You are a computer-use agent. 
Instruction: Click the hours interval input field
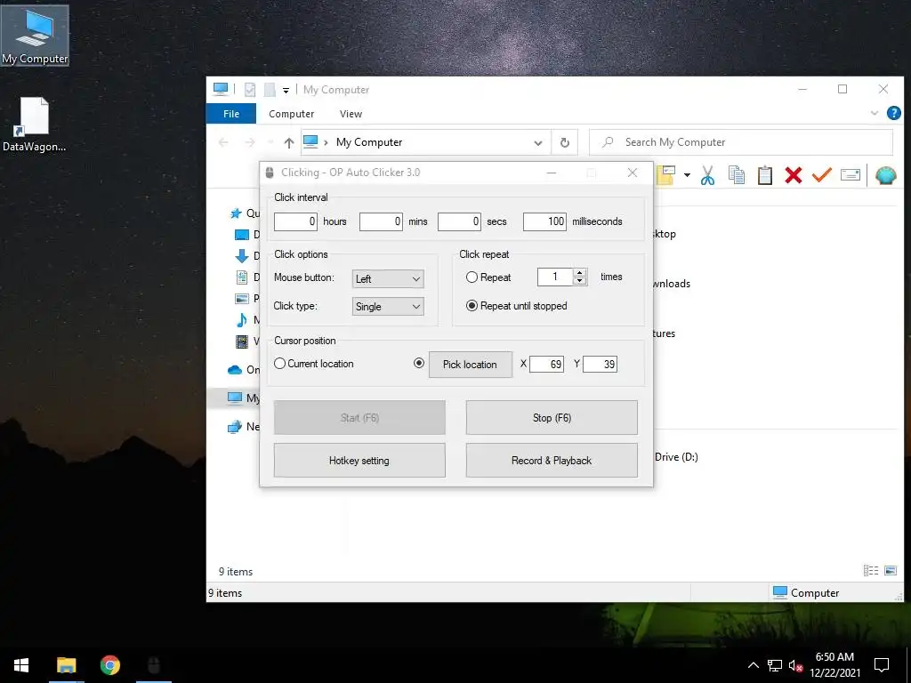pos(295,221)
